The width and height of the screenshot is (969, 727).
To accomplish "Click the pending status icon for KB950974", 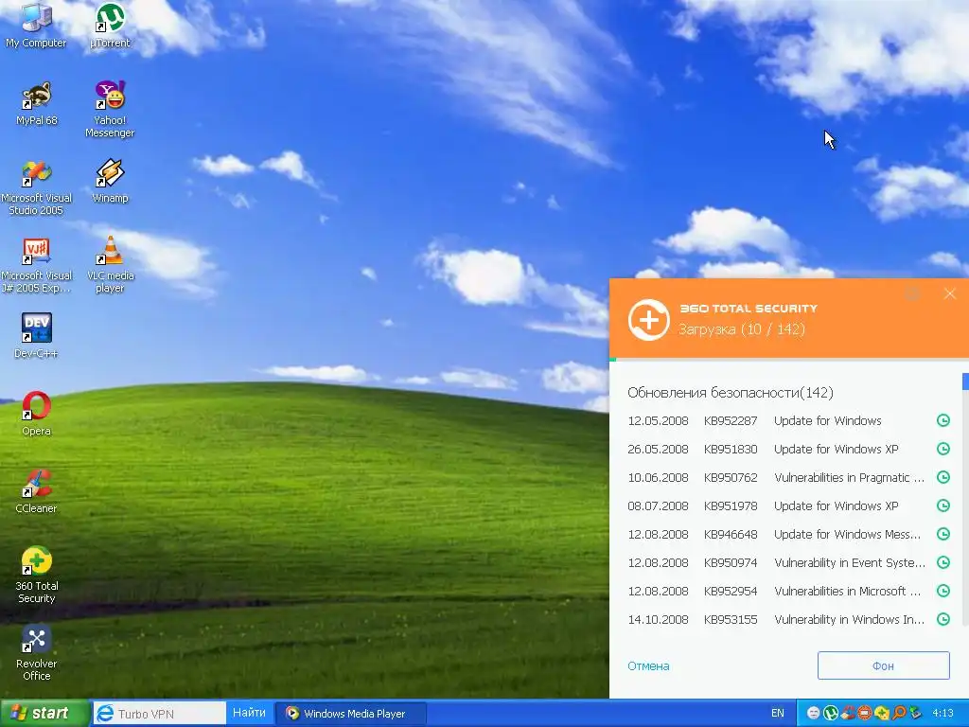I will pos(943,562).
